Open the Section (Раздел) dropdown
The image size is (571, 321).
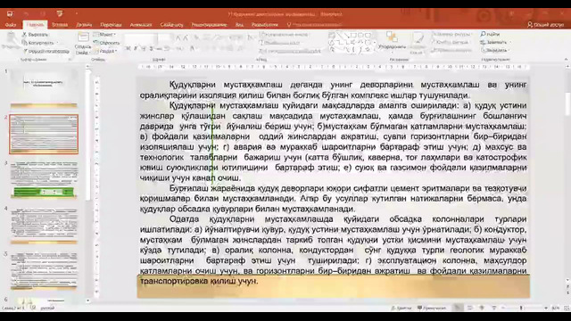click(x=105, y=52)
